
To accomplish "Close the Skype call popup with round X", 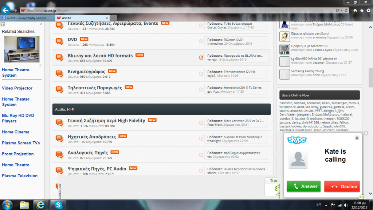I will tap(357, 138).
